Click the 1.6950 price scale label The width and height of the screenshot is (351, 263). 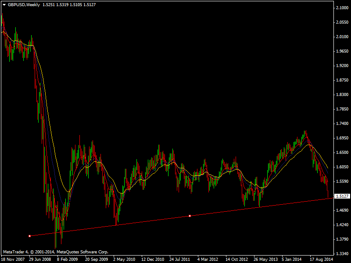click(342, 138)
